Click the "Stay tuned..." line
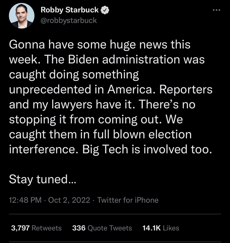Screen dimensions: 230x243 point(42,179)
